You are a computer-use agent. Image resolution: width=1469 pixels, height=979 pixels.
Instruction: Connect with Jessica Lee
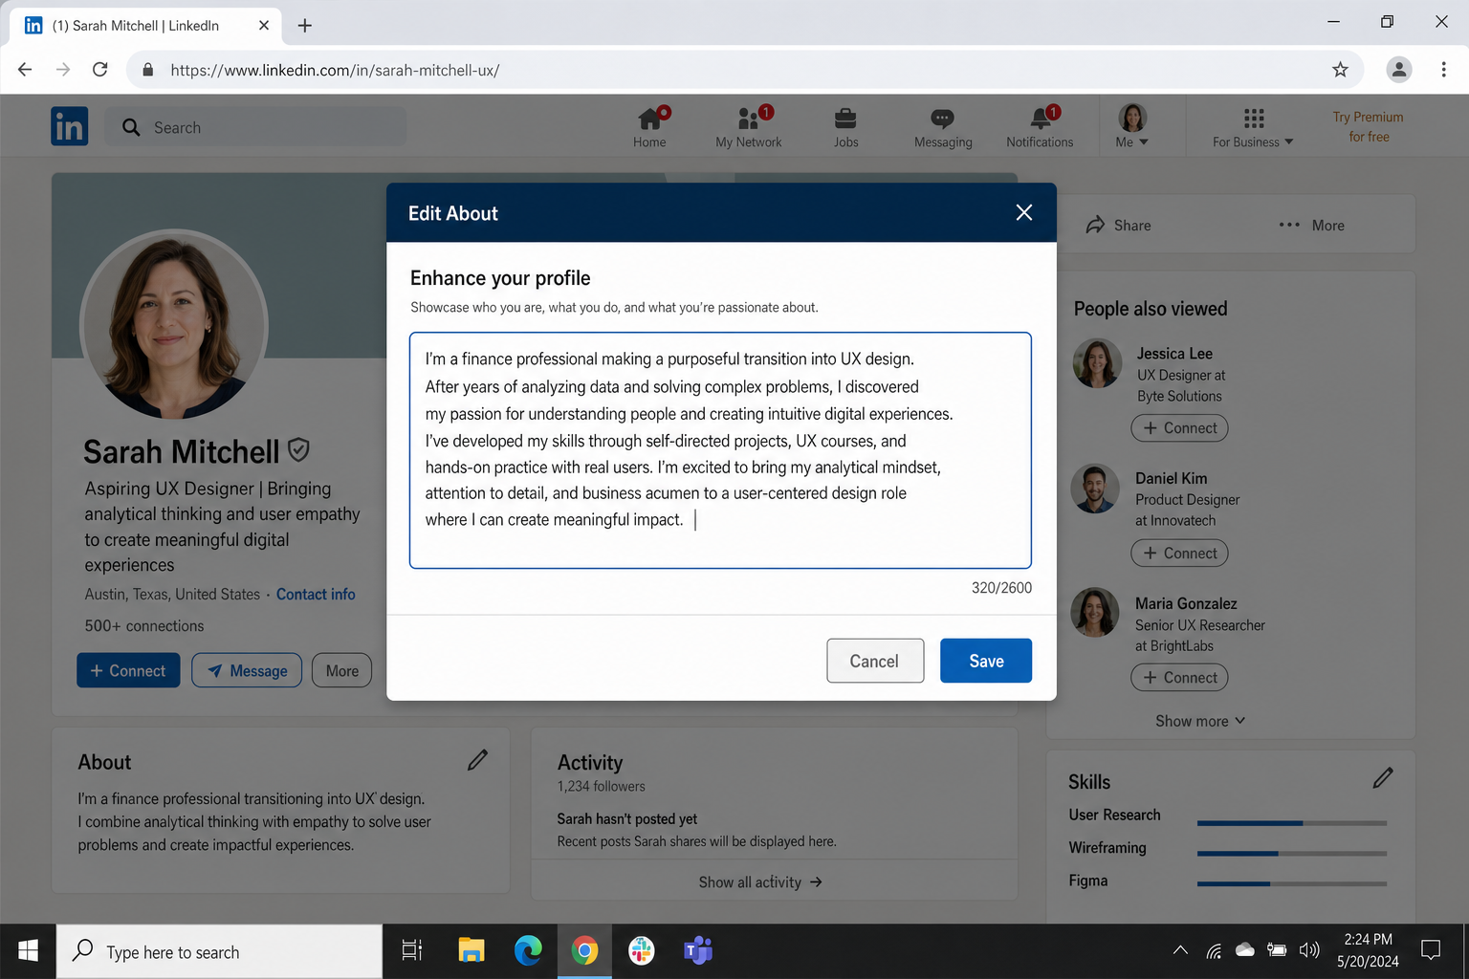tap(1179, 428)
